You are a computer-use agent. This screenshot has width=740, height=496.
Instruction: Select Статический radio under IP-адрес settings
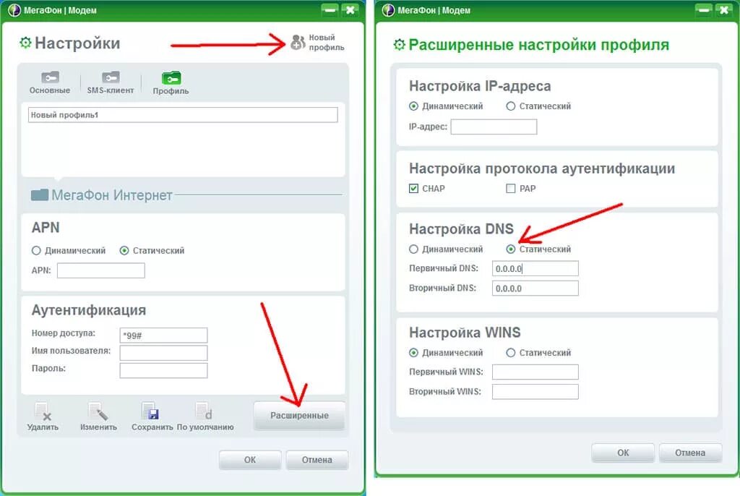click(511, 106)
